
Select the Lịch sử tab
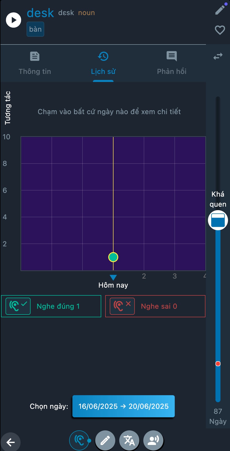(x=103, y=63)
